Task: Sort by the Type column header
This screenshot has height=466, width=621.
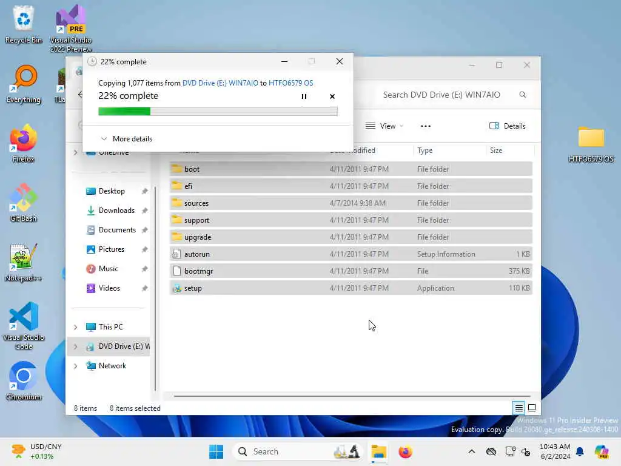Action: pos(449,150)
